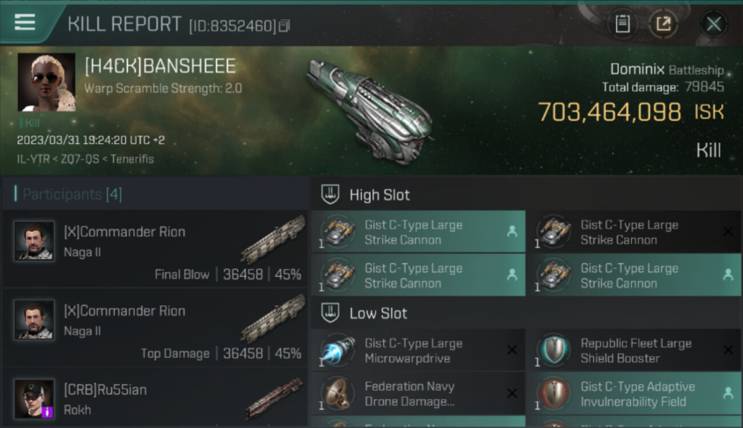Image resolution: width=743 pixels, height=428 pixels.
Task: Share the kill report externally
Action: coord(664,24)
